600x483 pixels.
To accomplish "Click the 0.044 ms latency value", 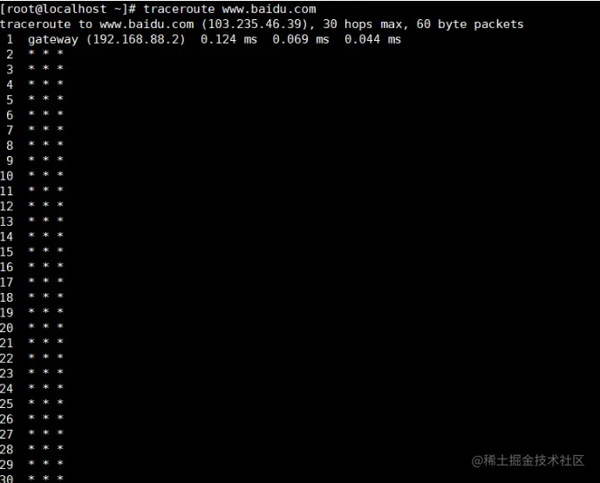I will [372, 39].
